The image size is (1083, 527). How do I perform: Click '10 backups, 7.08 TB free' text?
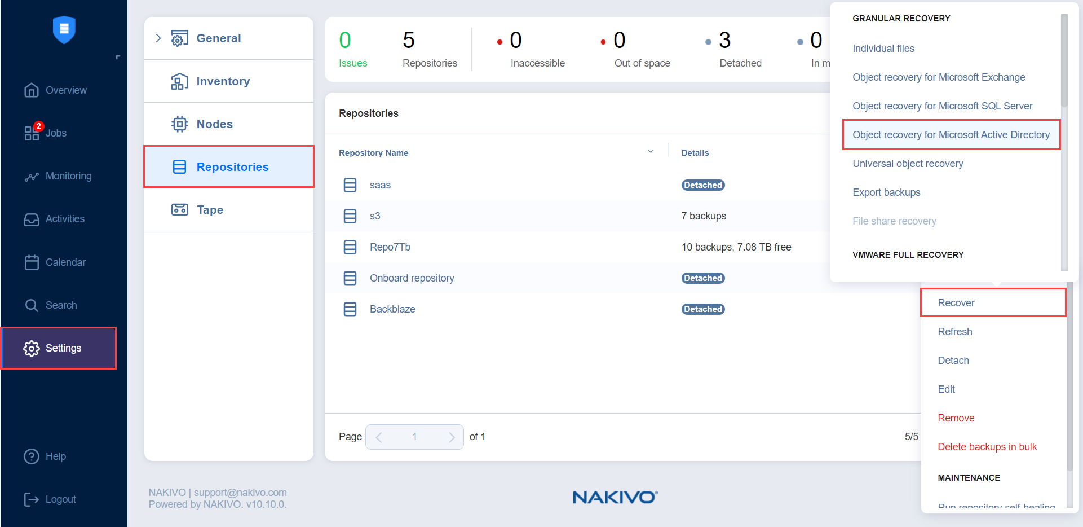[x=736, y=247]
